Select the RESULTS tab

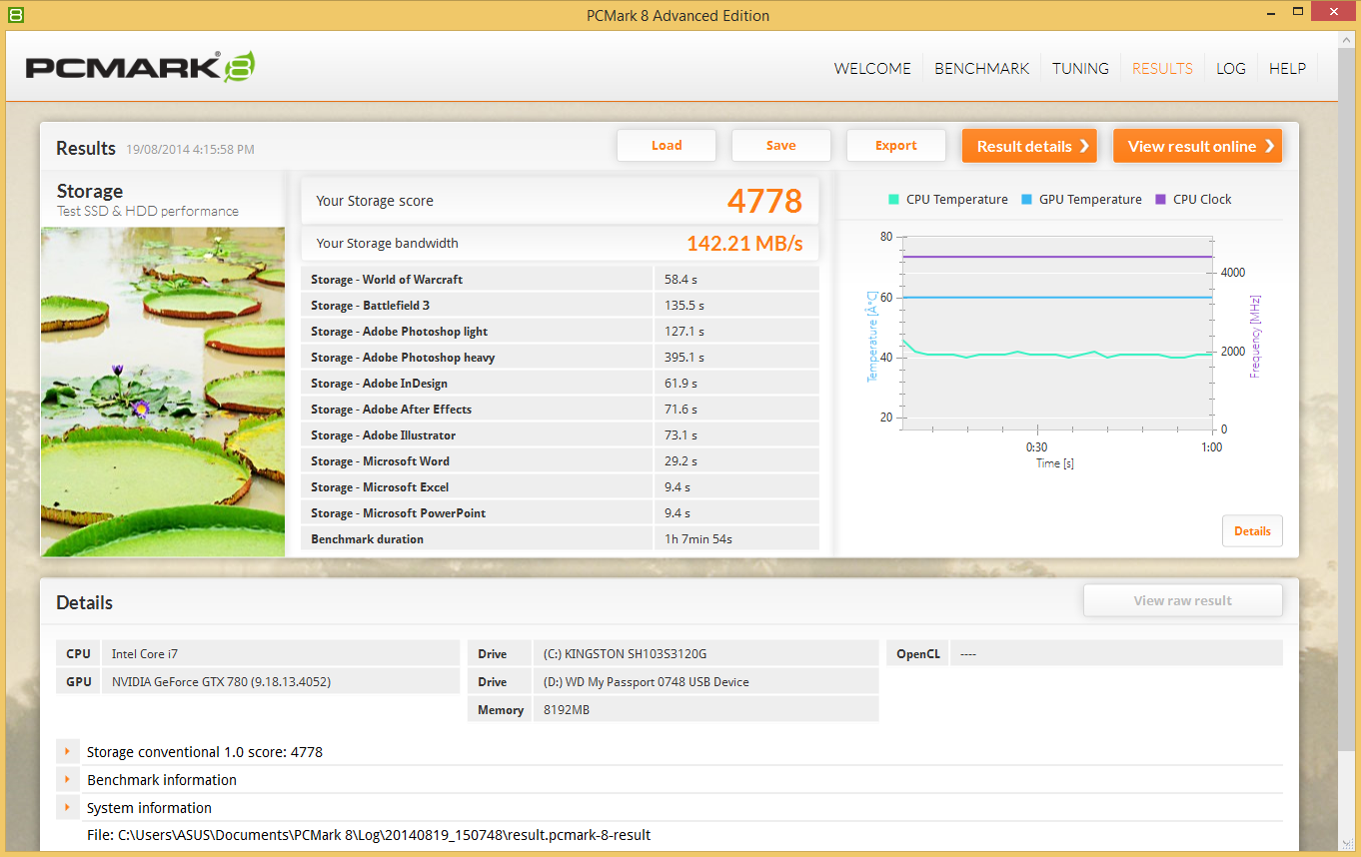(1162, 69)
